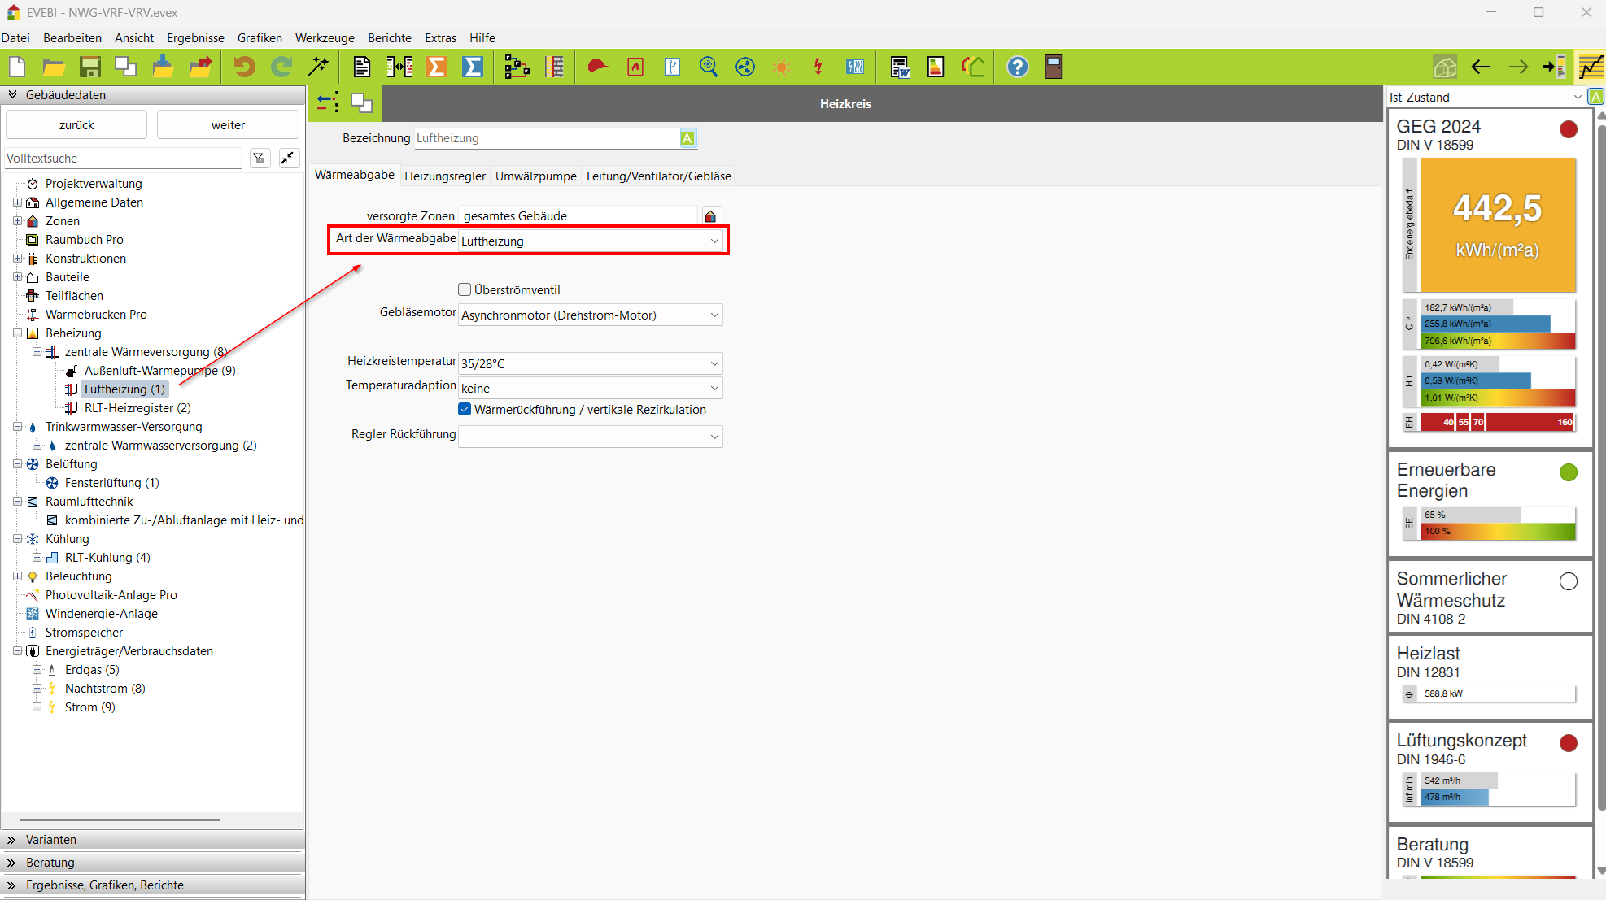The image size is (1606, 900).
Task: Toggle the result chart panel icon
Action: [x=1591, y=67]
